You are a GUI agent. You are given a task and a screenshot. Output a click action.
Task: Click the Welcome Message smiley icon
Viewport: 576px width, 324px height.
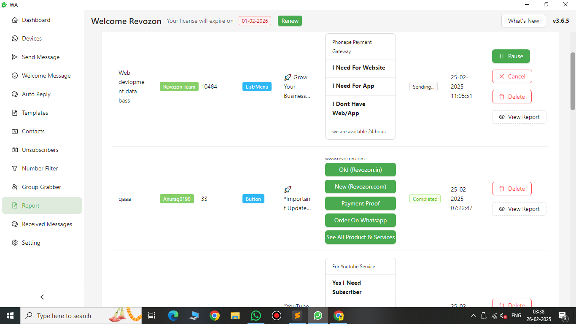[15, 76]
